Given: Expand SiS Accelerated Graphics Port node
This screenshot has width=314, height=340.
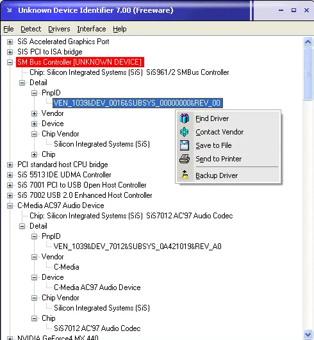Looking at the screenshot, I should [10, 42].
